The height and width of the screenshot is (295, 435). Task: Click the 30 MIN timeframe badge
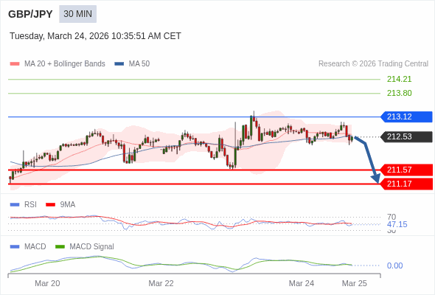pos(77,14)
